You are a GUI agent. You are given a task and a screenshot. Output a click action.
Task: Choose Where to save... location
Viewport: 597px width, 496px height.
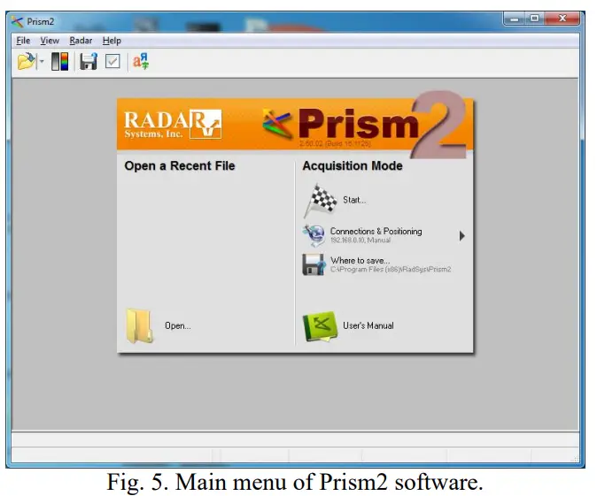[360, 260]
